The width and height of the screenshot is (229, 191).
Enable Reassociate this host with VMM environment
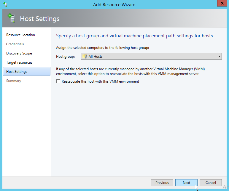point(58,81)
